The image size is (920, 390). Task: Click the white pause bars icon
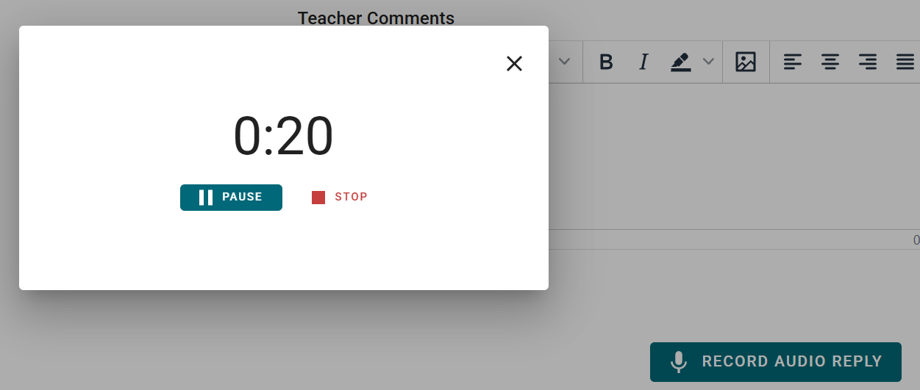(206, 198)
